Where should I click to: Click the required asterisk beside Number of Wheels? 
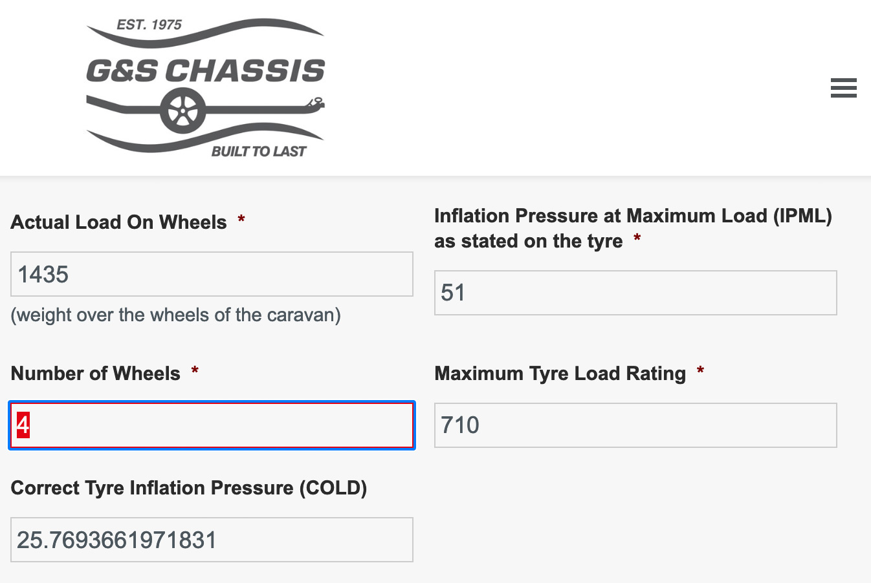[194, 371]
